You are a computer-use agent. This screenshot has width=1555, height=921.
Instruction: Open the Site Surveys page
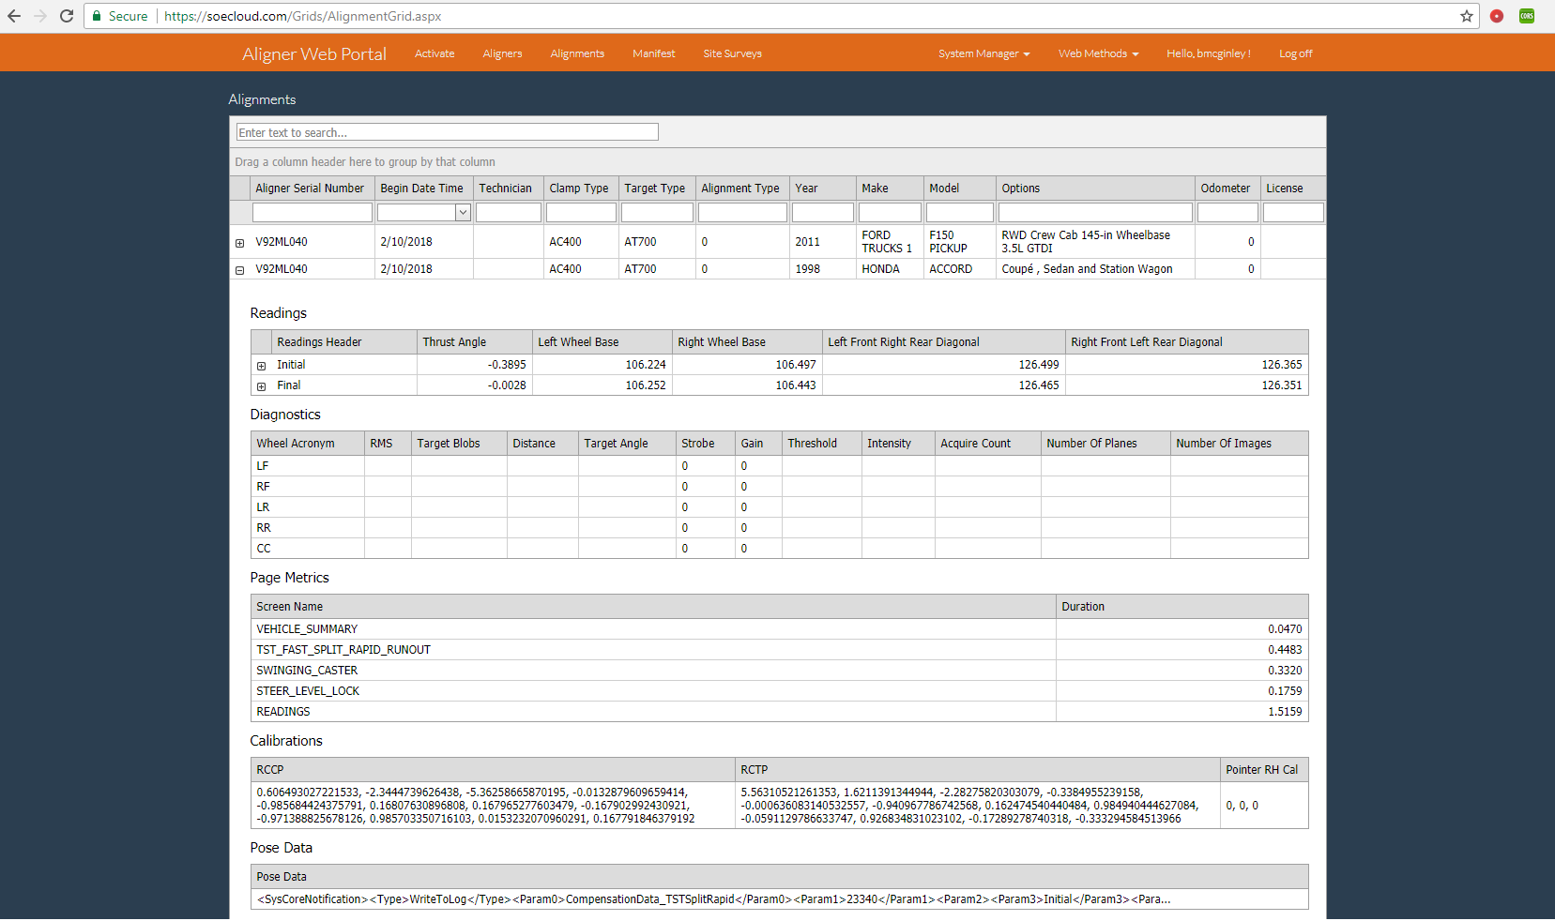[732, 53]
